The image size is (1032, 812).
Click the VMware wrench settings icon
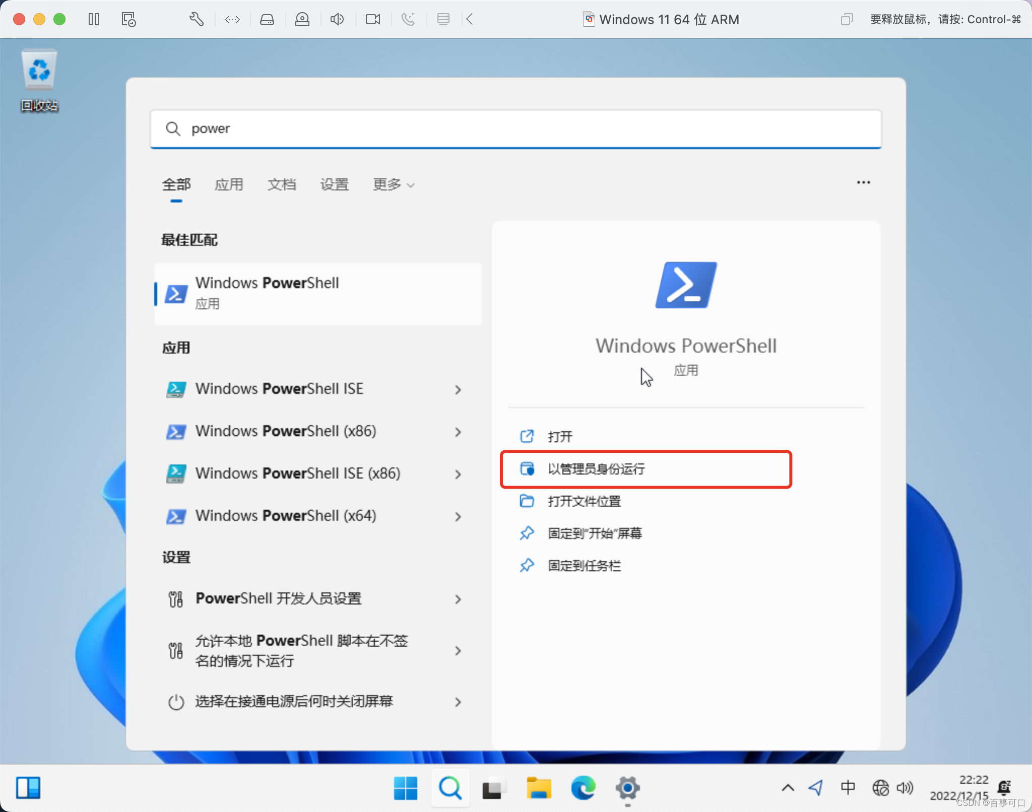196,20
